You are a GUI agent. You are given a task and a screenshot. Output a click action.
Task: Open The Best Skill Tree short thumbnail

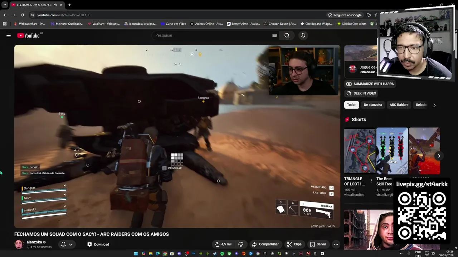[392, 151]
